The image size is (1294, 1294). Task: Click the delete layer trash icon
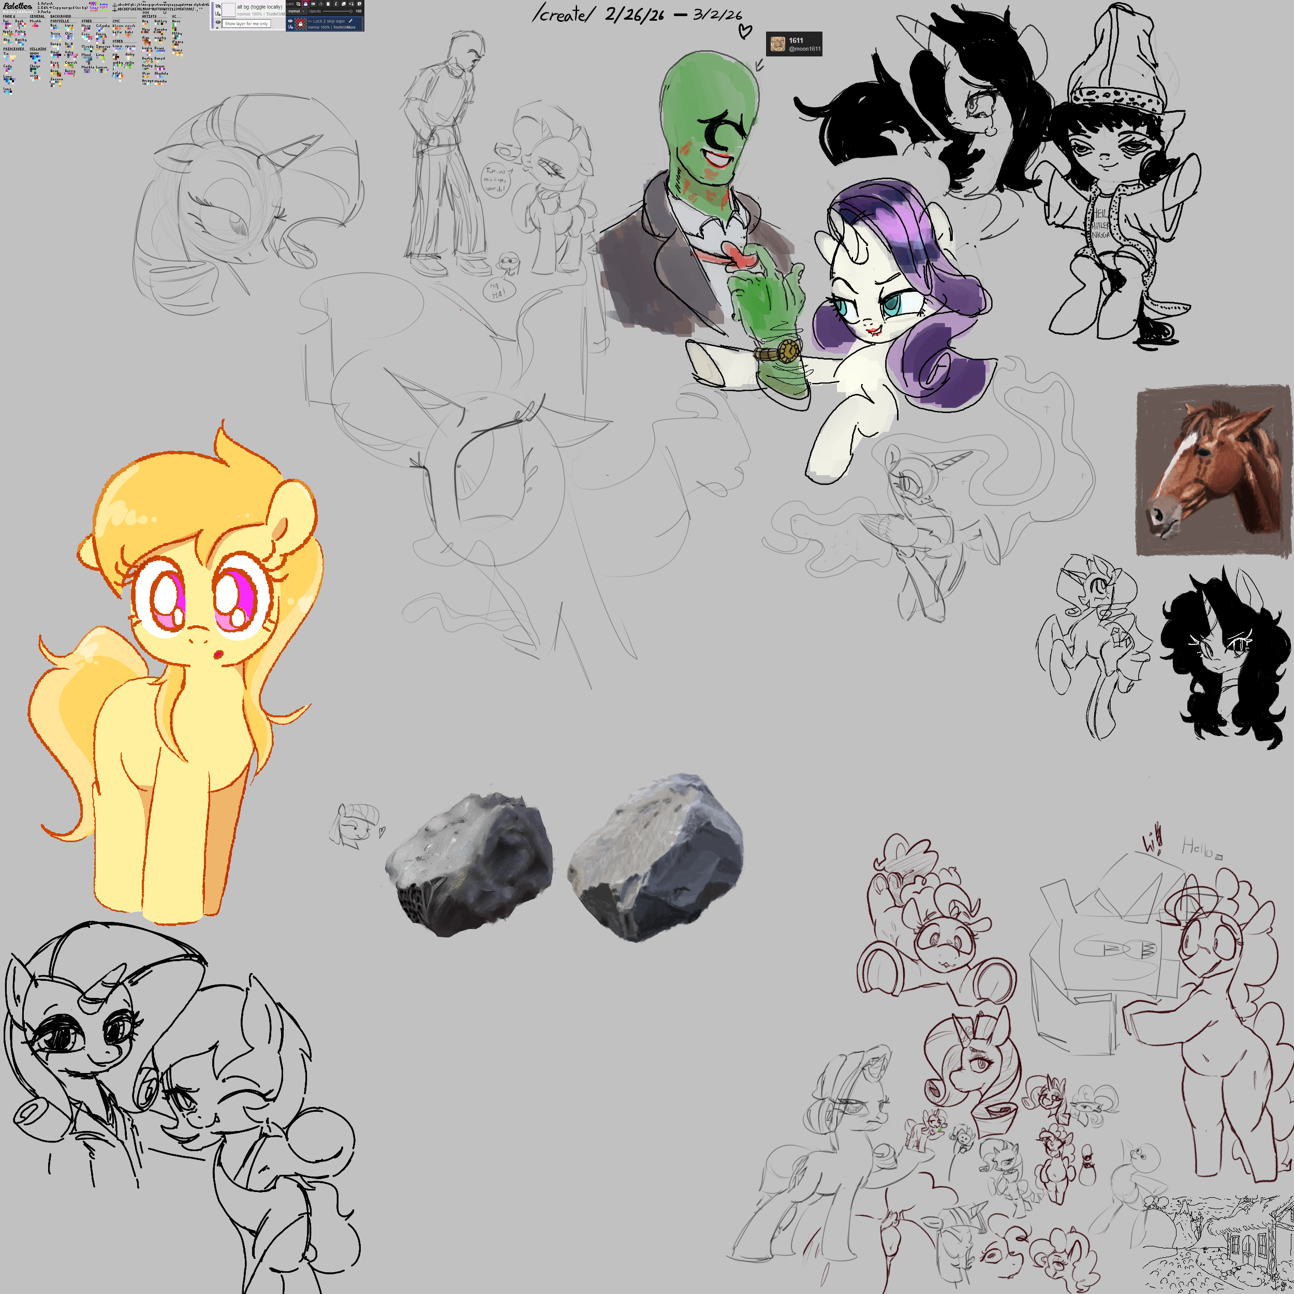(x=328, y=4)
